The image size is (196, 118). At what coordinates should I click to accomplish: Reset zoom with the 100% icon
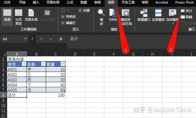pos(113,15)
